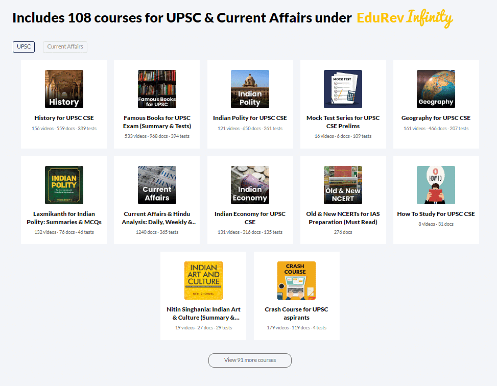
Task: Click the Geography globe cover image
Action: click(436, 89)
